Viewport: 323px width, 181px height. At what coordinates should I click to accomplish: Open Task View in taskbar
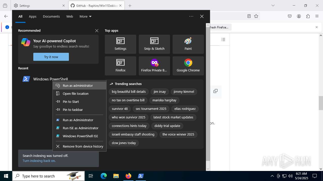coord(91,176)
